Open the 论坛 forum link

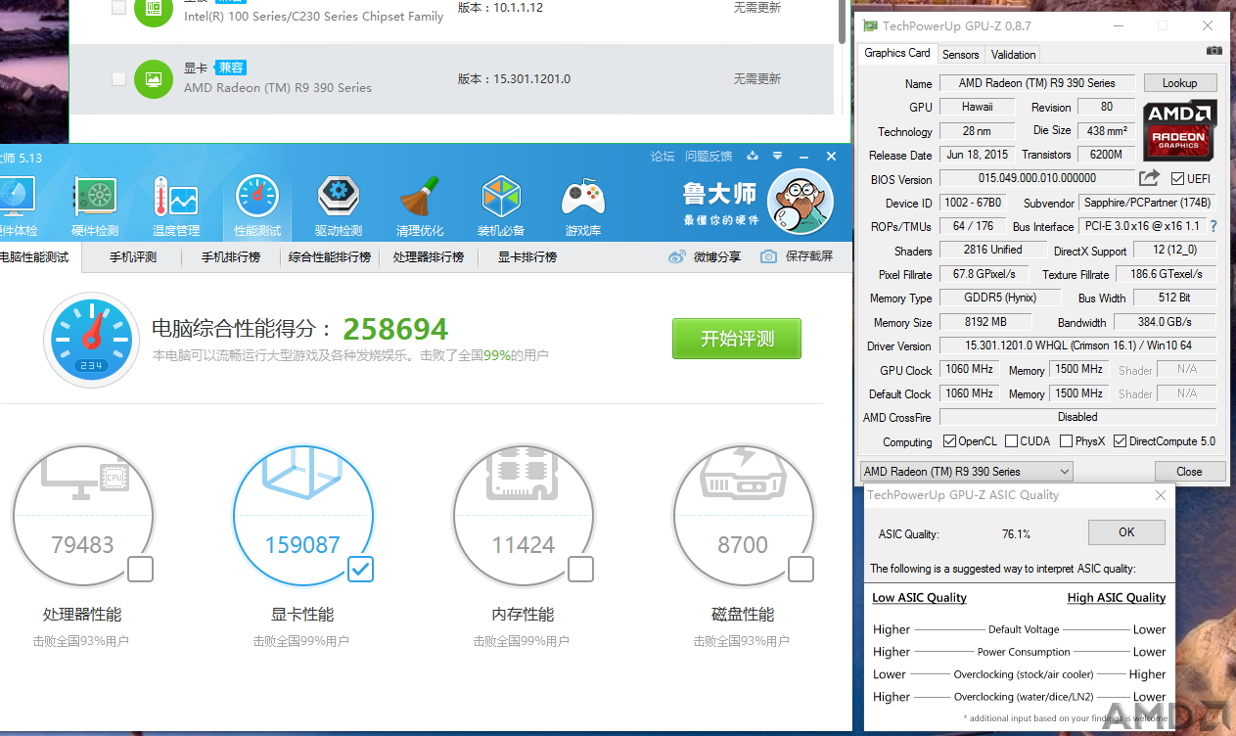tap(663, 157)
